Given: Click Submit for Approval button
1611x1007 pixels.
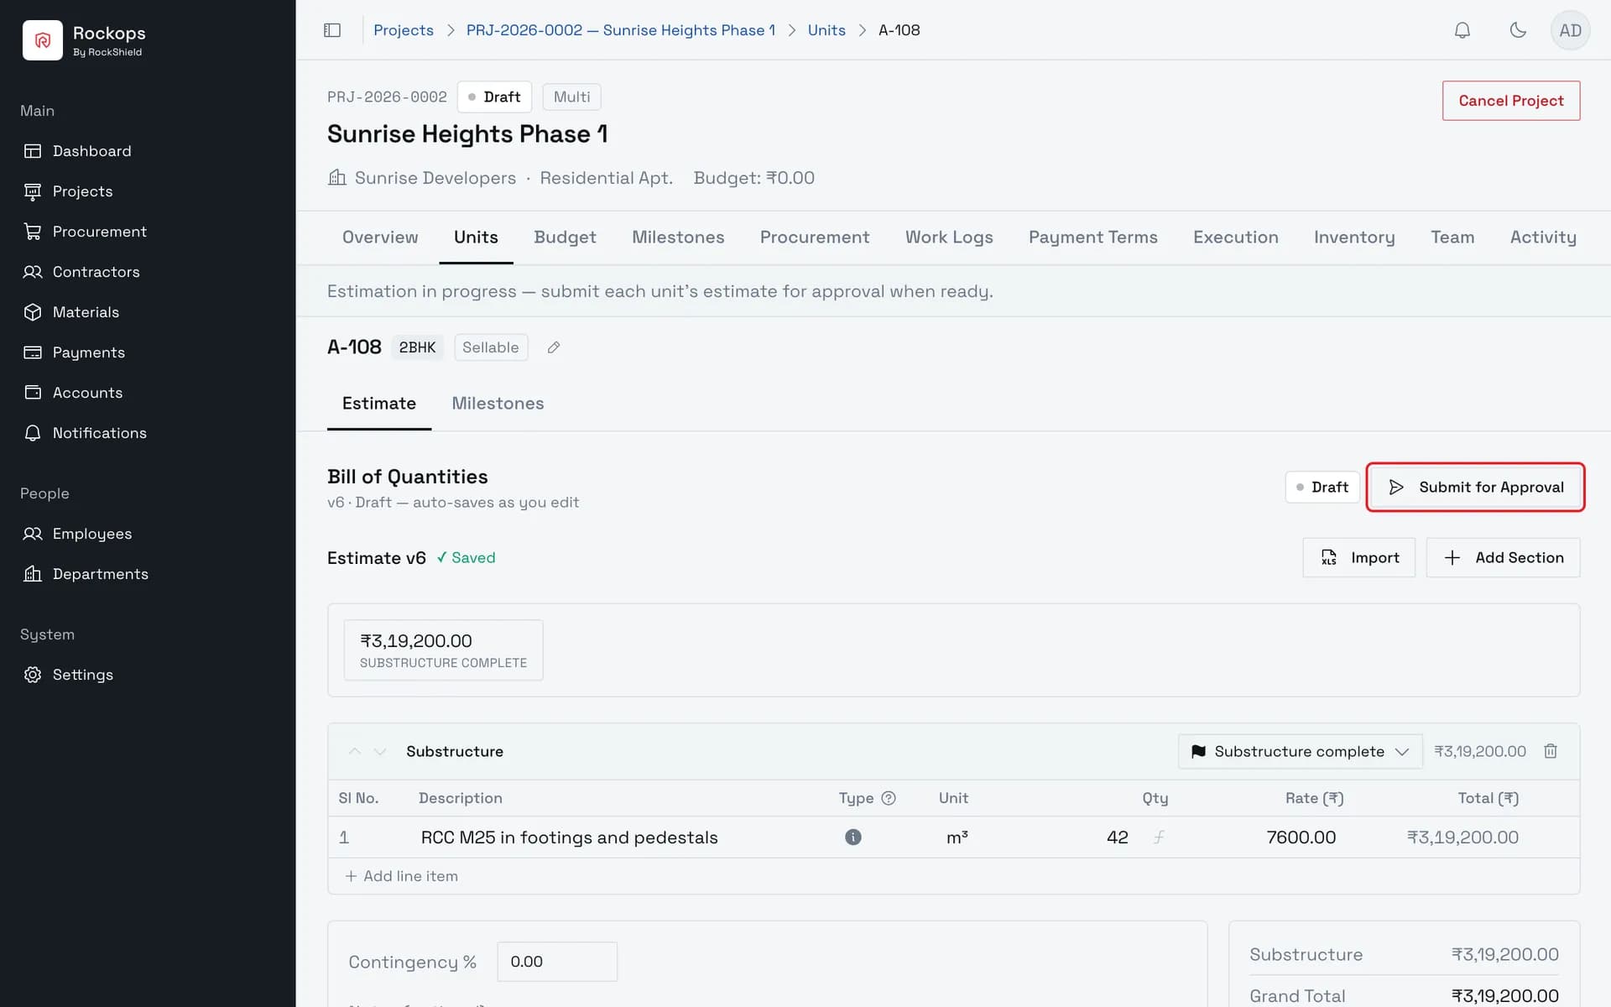Looking at the screenshot, I should point(1475,487).
